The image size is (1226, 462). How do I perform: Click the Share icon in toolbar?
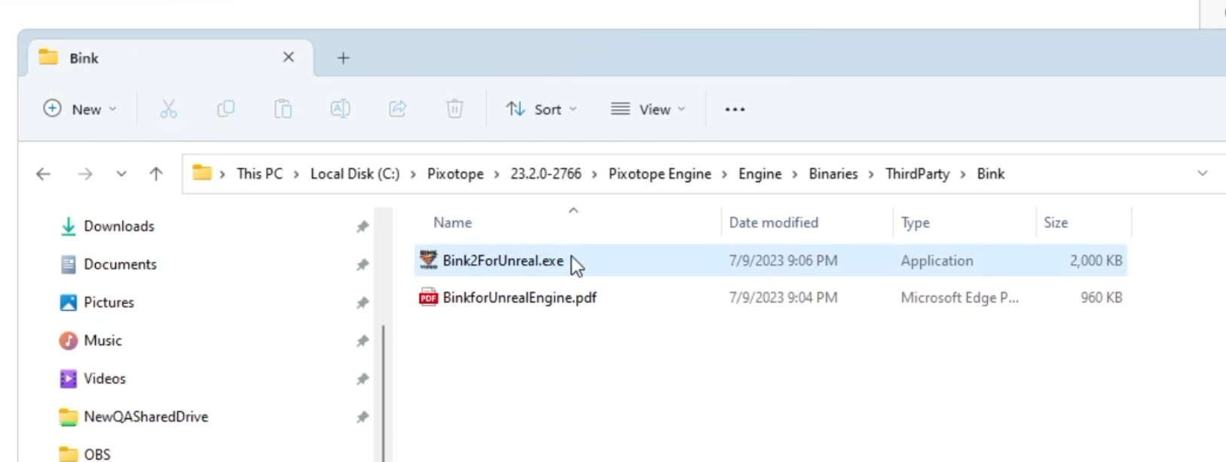tap(397, 109)
